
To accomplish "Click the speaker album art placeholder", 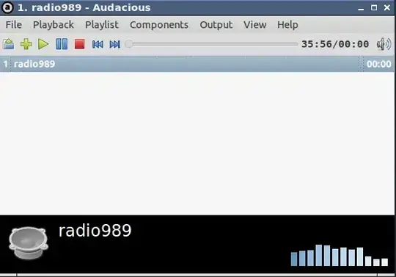I will (29, 243).
